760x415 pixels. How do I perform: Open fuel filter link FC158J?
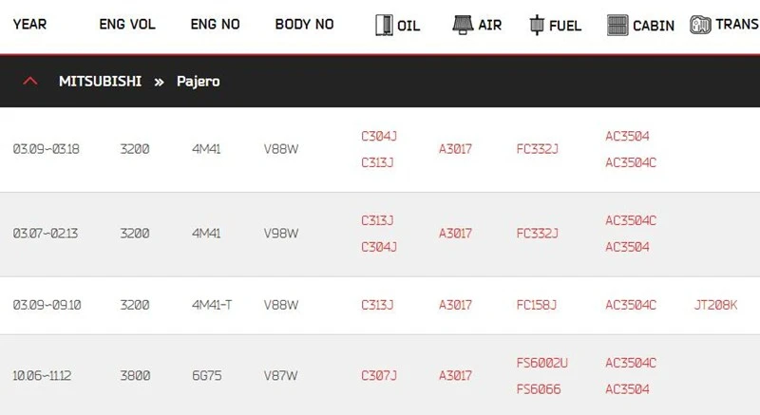537,305
